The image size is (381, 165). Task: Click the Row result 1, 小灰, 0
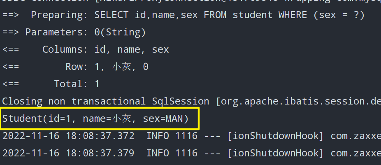tap(121, 67)
